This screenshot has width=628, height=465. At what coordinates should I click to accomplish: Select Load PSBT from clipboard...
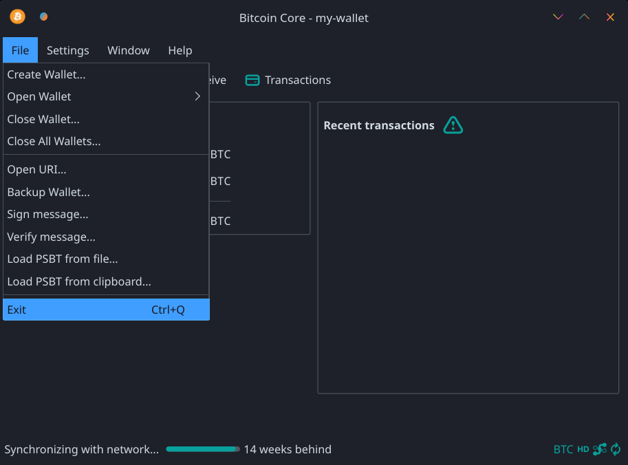tap(79, 281)
